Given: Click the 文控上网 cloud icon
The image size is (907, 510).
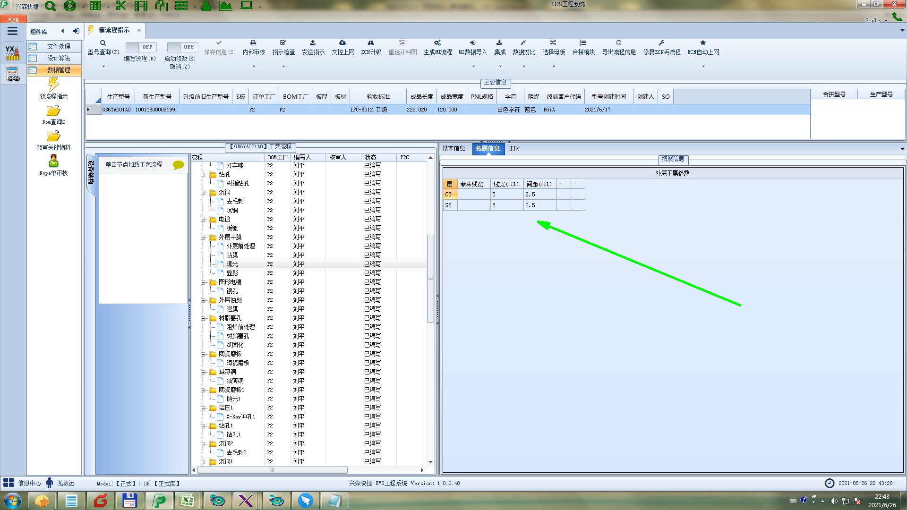Looking at the screenshot, I should pos(342,43).
